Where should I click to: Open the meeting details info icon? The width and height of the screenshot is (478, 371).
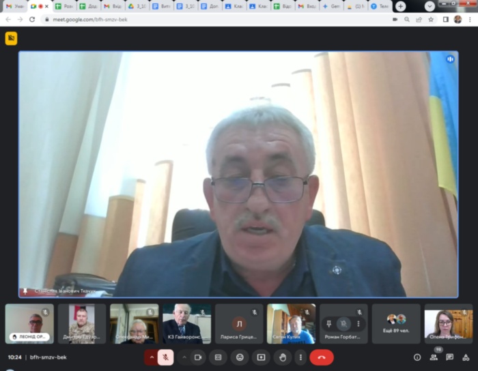[x=417, y=357]
